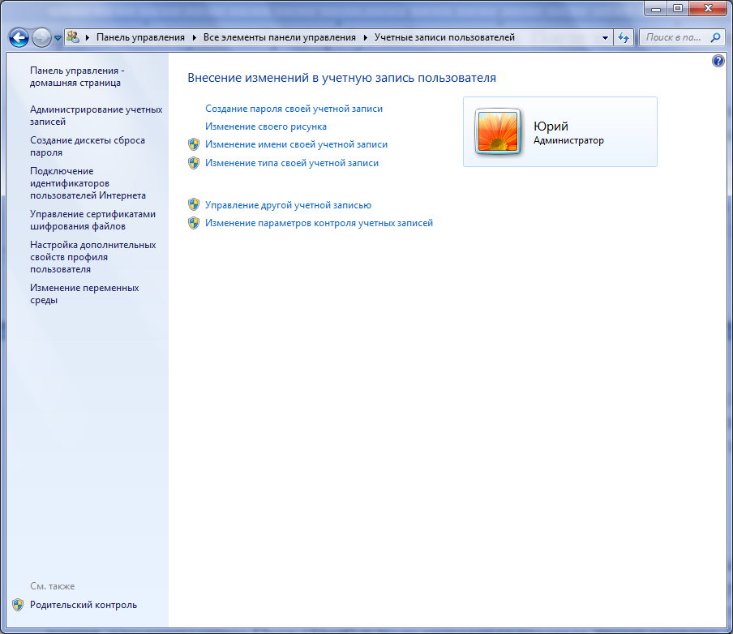Image resolution: width=733 pixels, height=634 pixels.
Task: Open Настройка дополнительных свойств профиля пользователя
Action: pos(93,257)
